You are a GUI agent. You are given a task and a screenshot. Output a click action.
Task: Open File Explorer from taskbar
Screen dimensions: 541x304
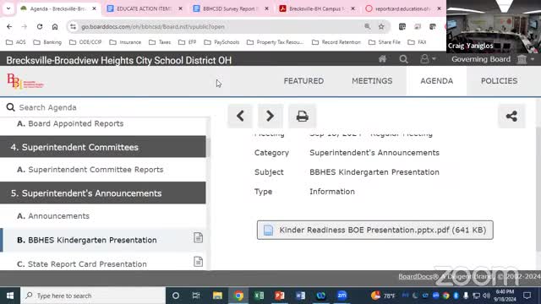[217, 296]
